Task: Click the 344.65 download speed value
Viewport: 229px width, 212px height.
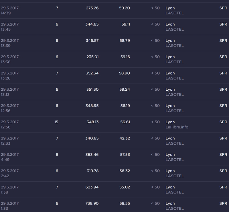Action: 92,24
